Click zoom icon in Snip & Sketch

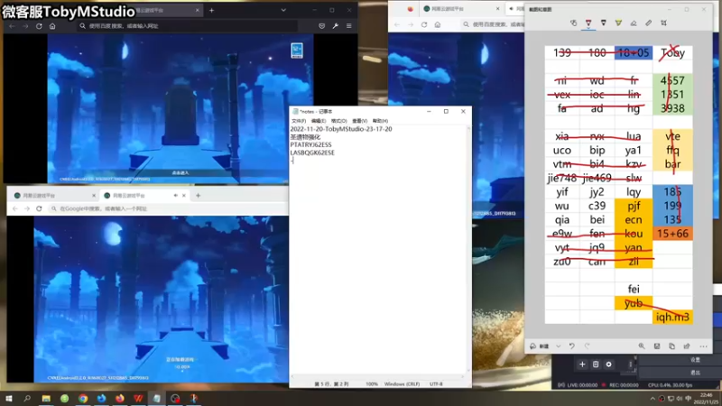(x=642, y=346)
